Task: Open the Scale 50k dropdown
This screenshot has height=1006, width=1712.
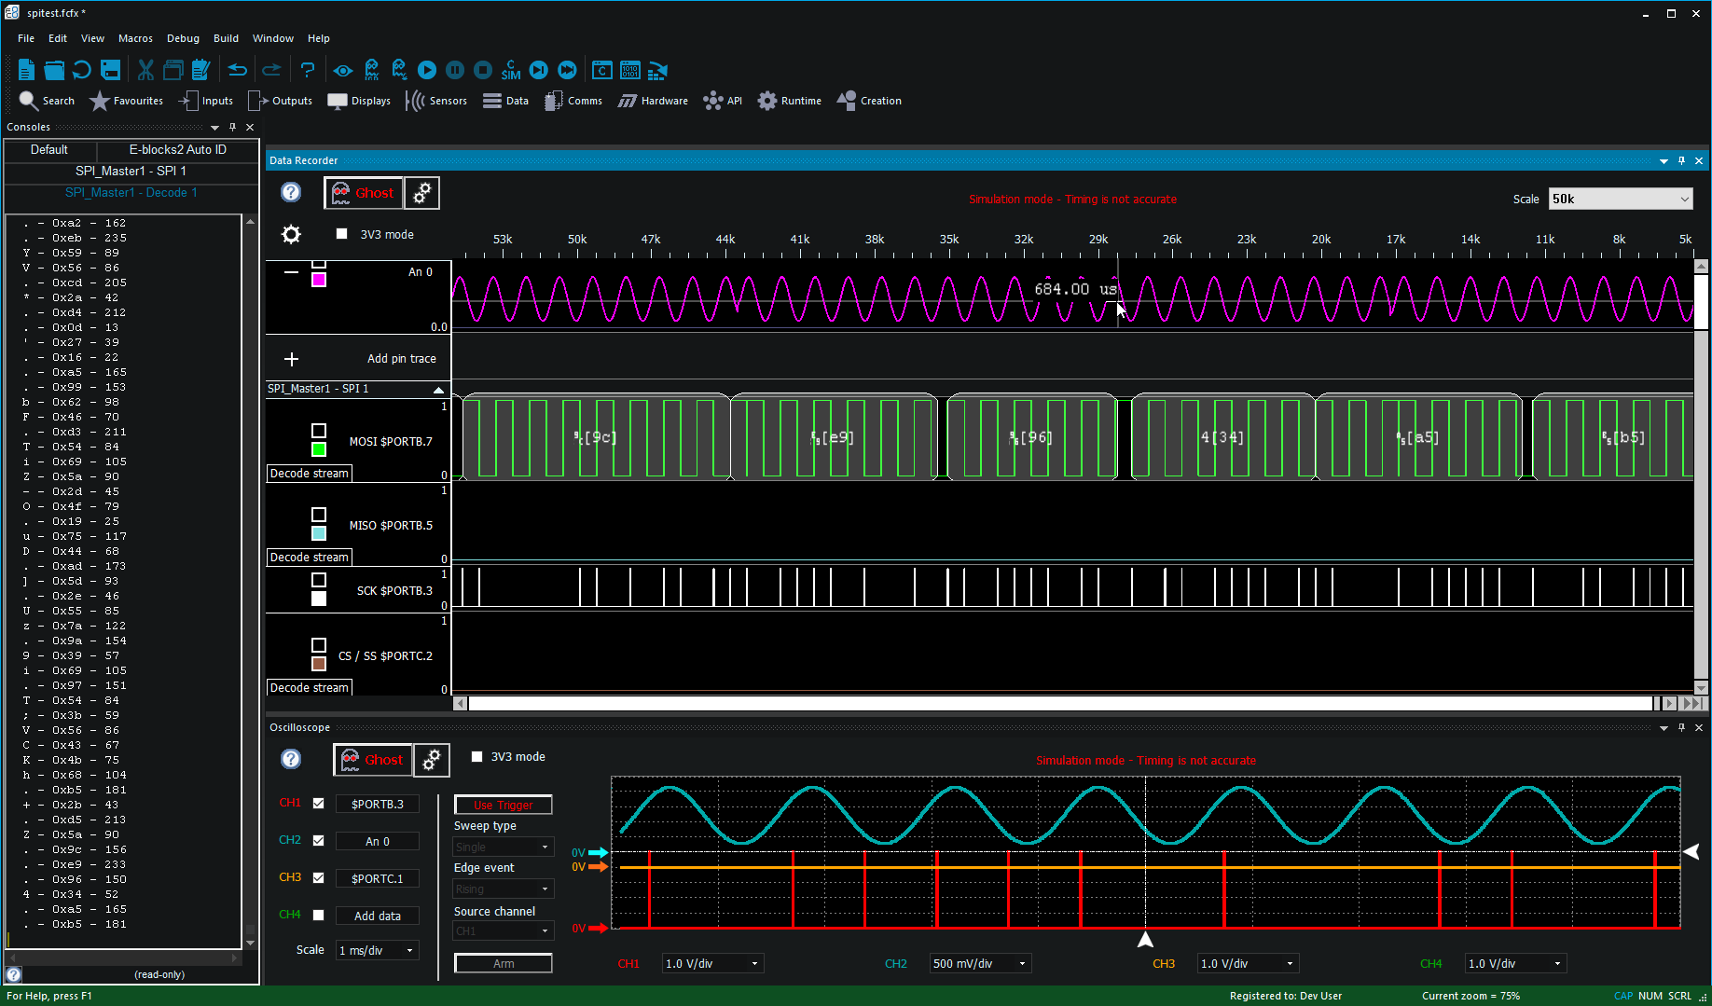Action: [x=1621, y=199]
